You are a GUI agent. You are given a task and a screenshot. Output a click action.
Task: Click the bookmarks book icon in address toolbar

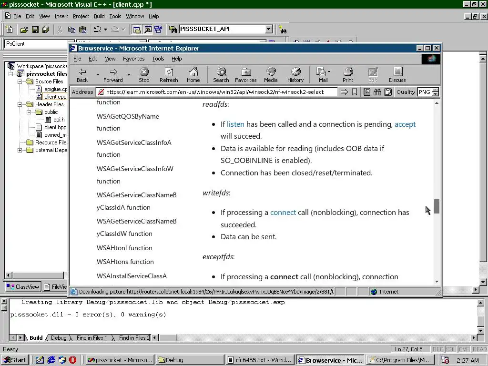tap(367, 92)
